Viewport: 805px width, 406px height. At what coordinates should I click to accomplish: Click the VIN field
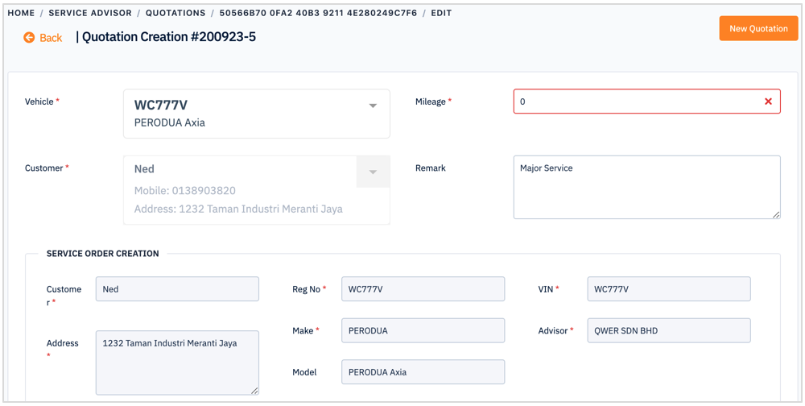coord(669,289)
